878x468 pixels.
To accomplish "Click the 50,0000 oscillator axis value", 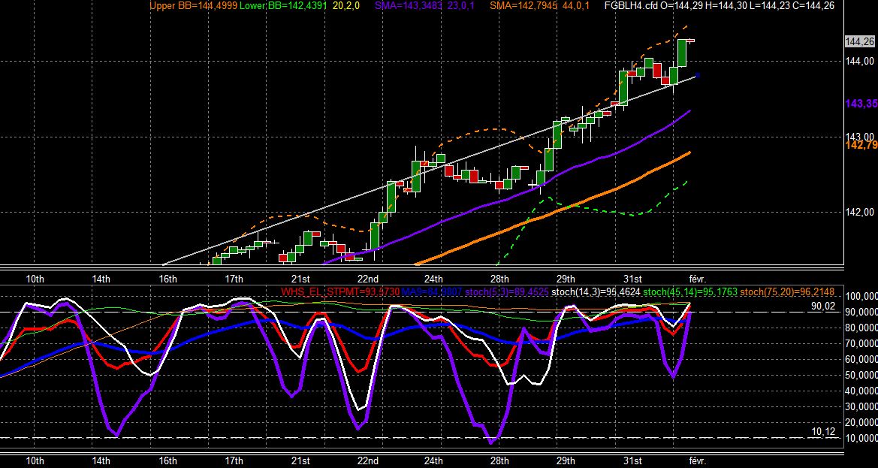I will [863, 375].
